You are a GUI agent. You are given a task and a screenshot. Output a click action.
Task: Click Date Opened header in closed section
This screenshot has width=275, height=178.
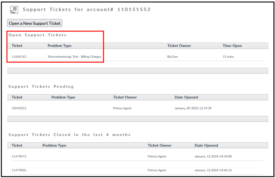tap(206, 145)
